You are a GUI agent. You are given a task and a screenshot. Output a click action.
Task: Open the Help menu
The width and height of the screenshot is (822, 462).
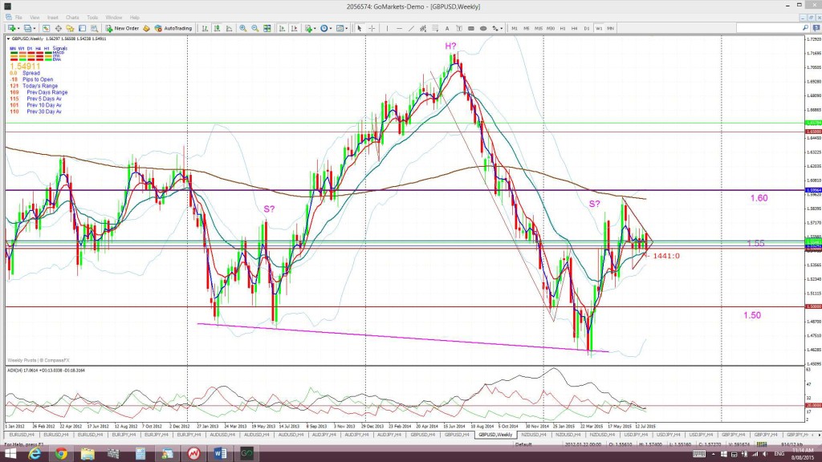pyautogui.click(x=135, y=18)
